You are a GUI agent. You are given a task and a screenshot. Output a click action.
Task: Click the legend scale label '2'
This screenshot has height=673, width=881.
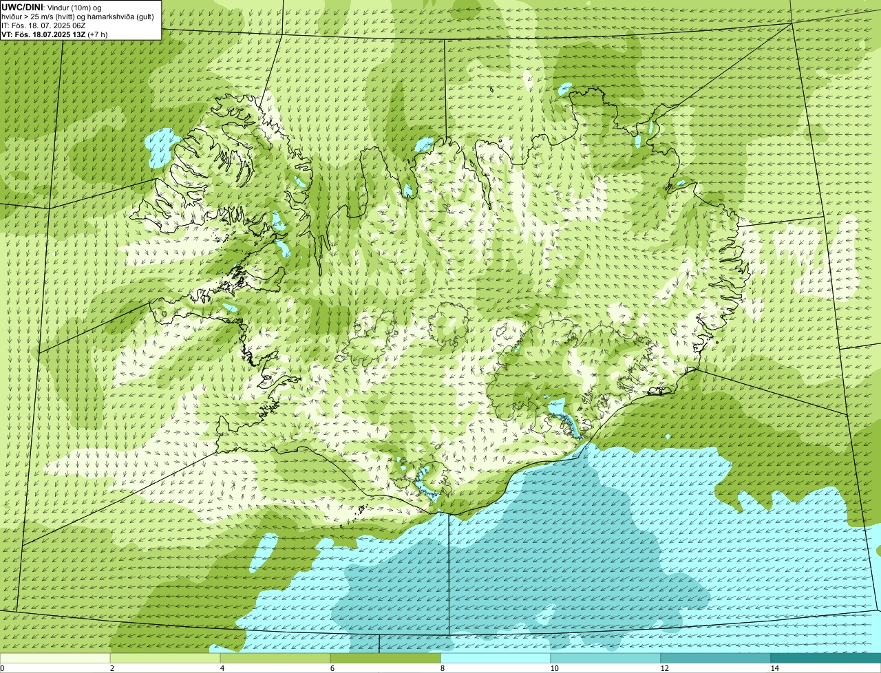point(112,668)
